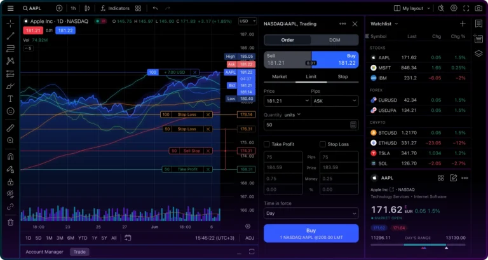Toggle magnet mode for drawings
This screenshot has height=260, width=488.
click(x=11, y=156)
